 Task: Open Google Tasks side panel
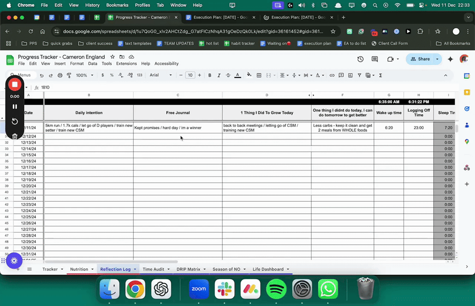(467, 108)
